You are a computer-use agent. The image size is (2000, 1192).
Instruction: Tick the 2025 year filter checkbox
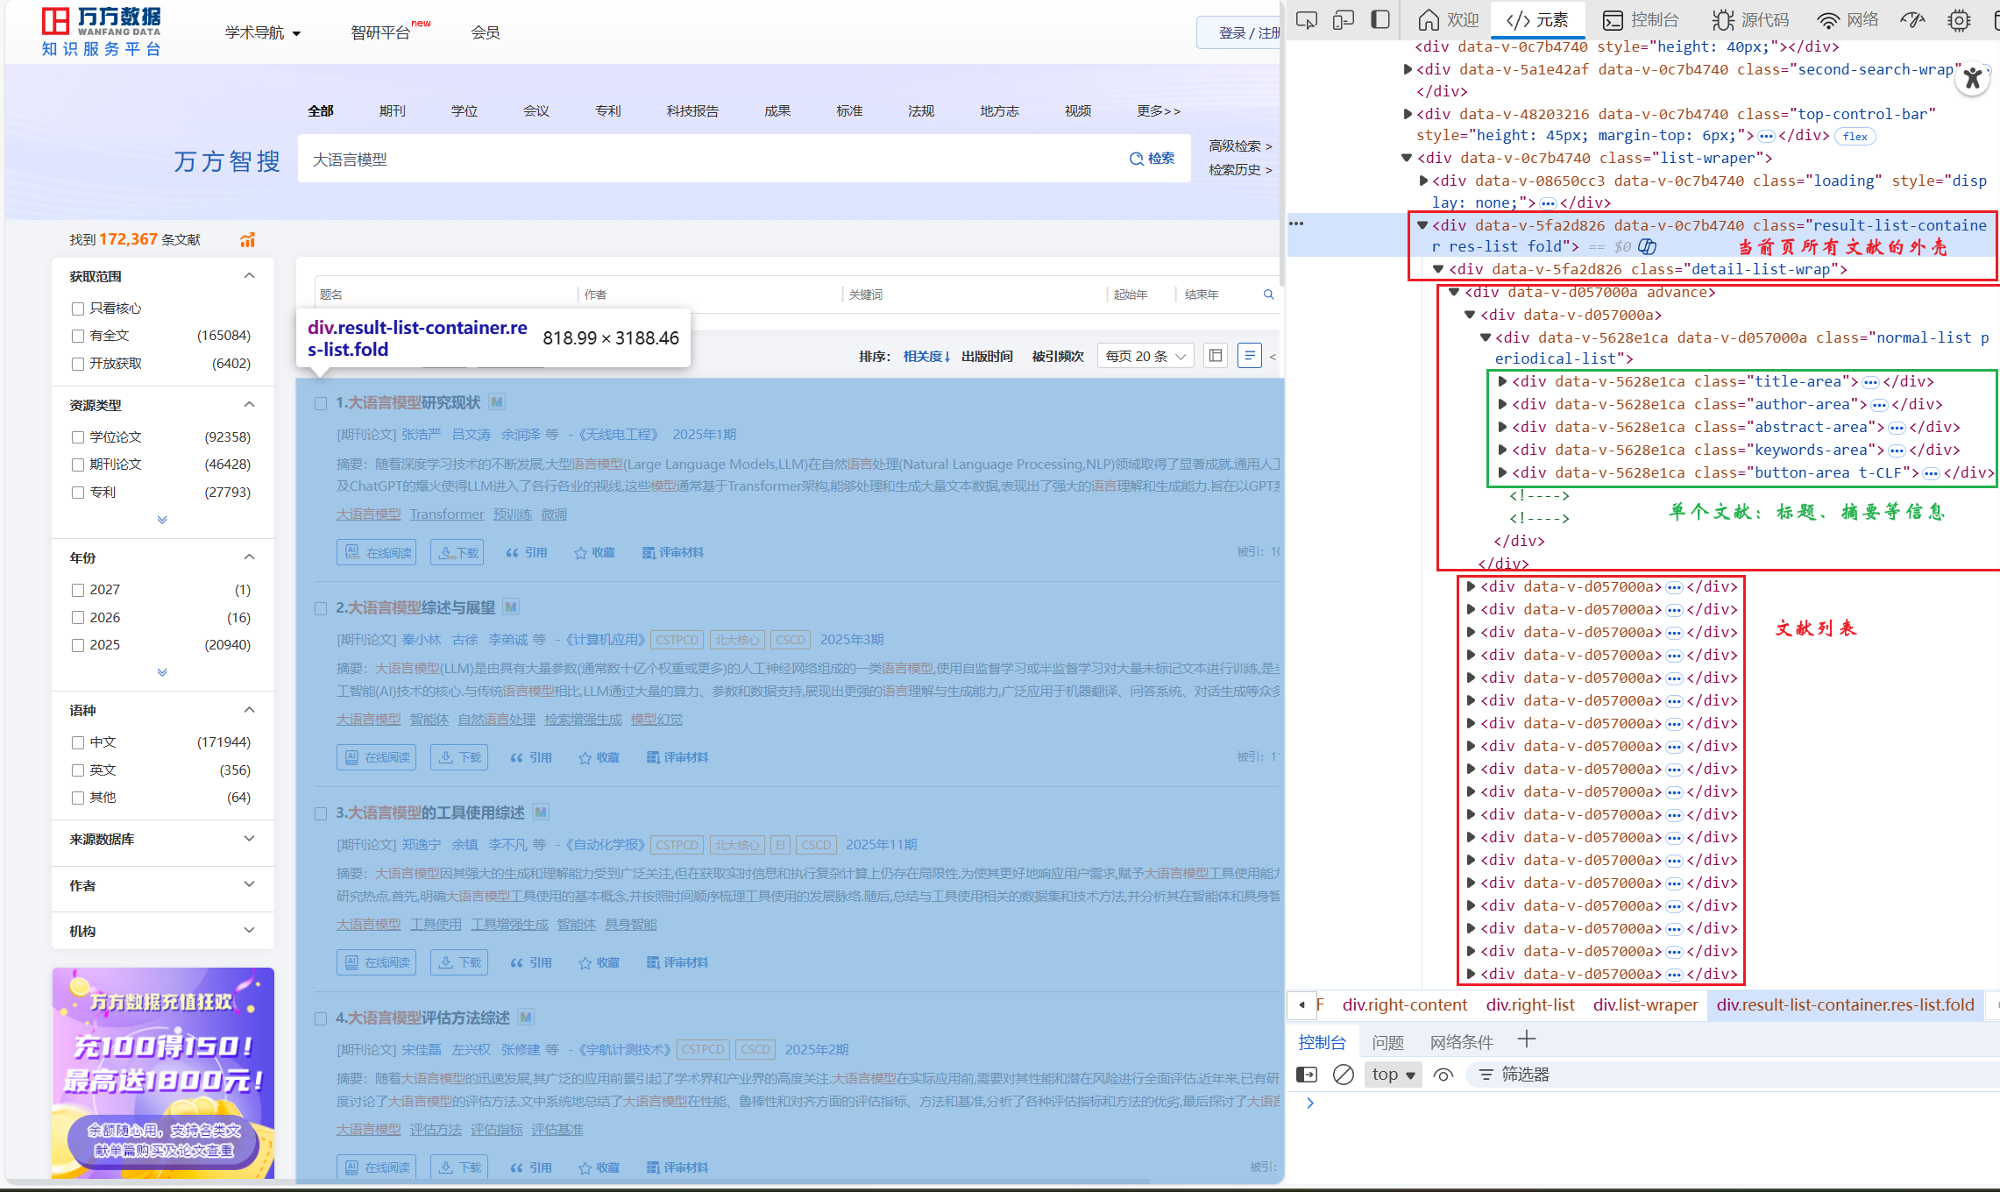(78, 645)
